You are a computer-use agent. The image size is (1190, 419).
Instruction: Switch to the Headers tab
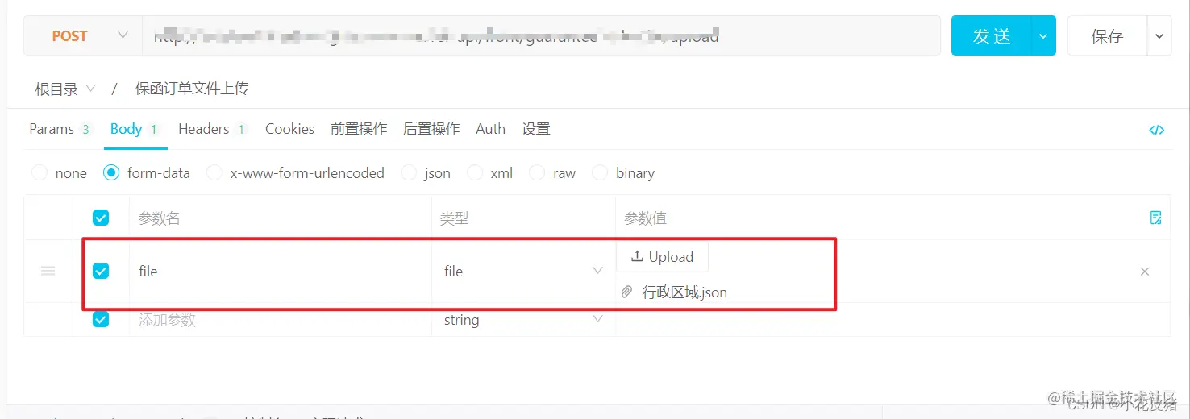coord(212,129)
